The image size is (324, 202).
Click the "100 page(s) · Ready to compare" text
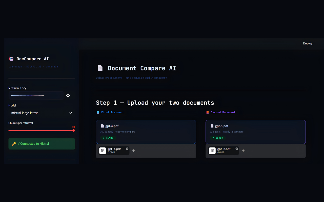117,132
